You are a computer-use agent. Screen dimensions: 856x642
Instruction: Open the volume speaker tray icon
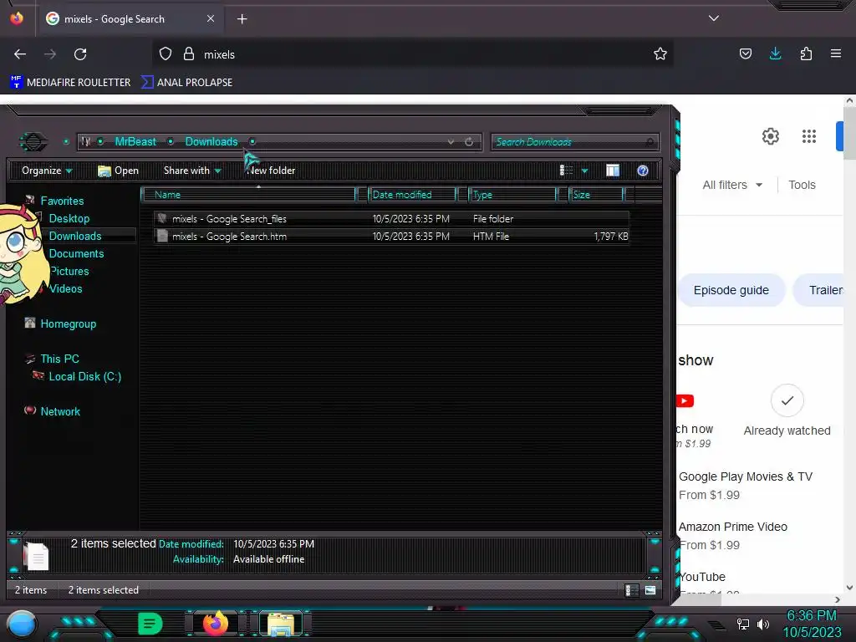[x=762, y=624]
